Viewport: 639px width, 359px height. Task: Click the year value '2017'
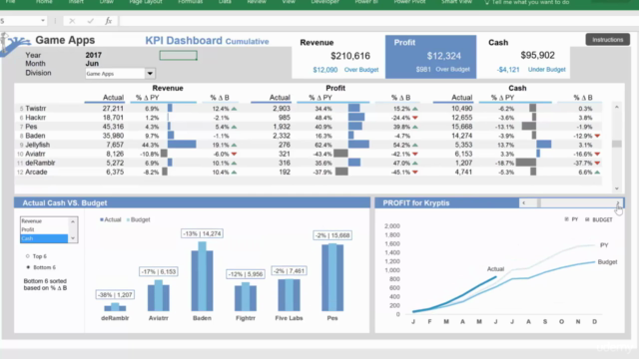[x=93, y=55]
